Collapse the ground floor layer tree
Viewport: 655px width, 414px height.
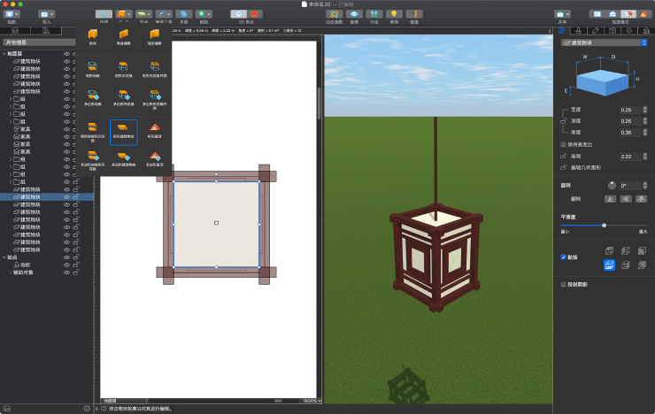tap(4, 54)
